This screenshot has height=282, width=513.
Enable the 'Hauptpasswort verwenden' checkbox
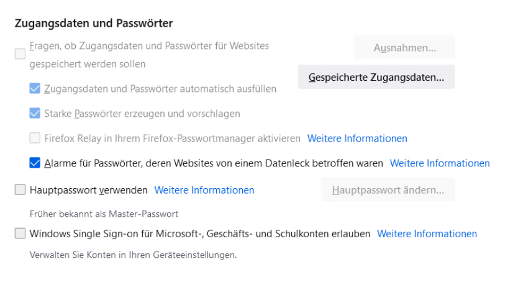[20, 190]
